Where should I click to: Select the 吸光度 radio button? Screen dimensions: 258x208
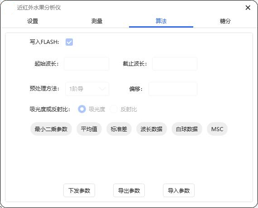82,109
